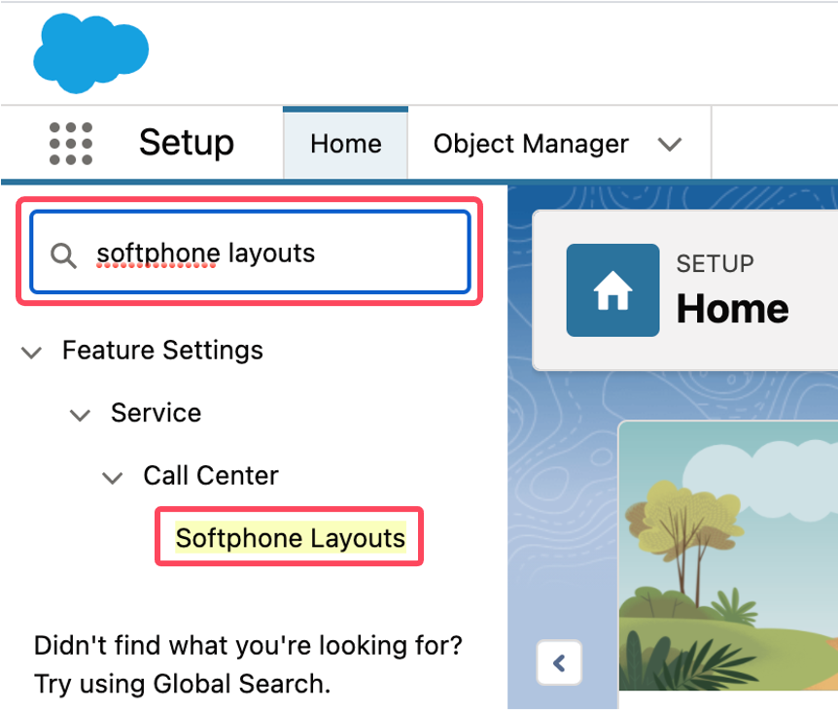This screenshot has height=710, width=838.
Task: Open Softphone Layouts setup page
Action: tap(291, 537)
